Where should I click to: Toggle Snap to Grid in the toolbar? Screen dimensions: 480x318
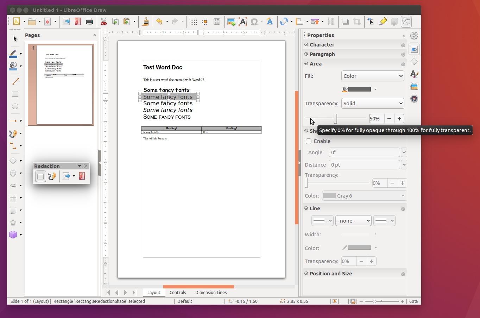coord(205,21)
